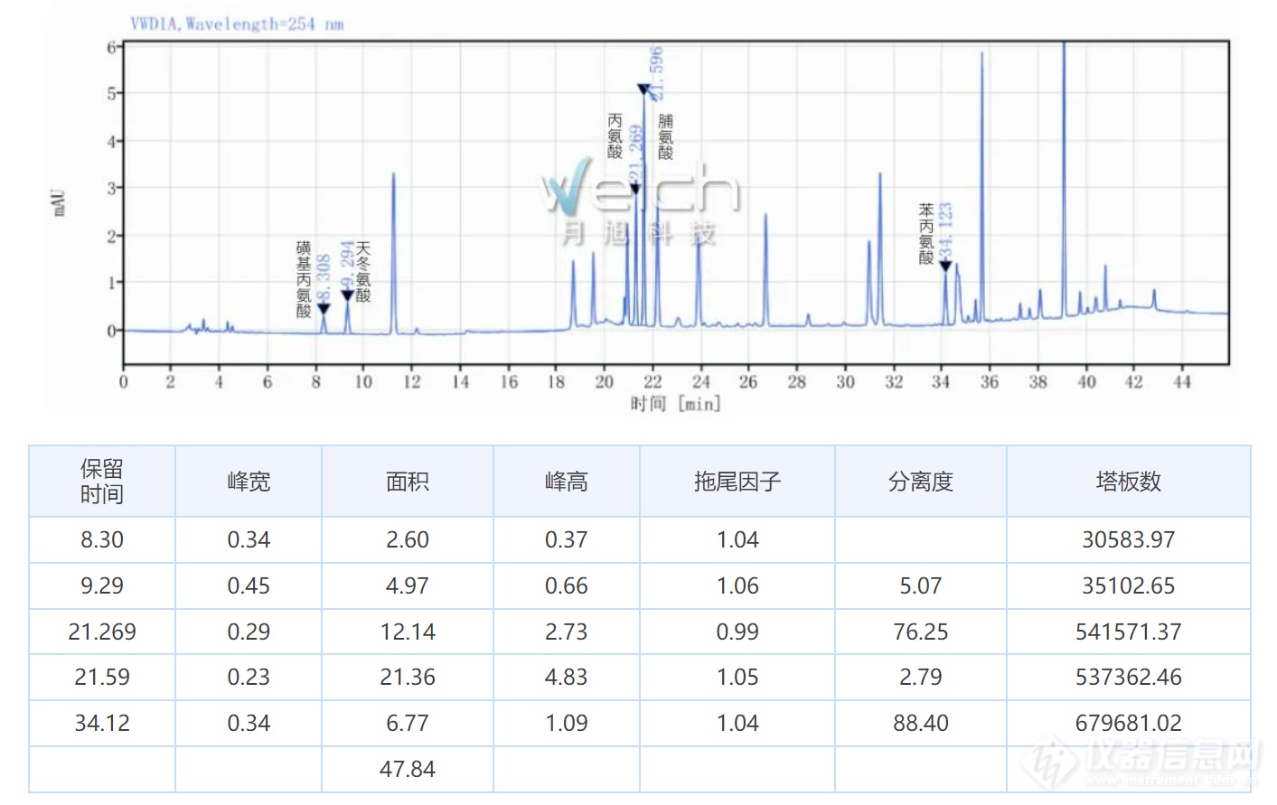Click the 8.308 peak marker triangle

[x=324, y=310]
